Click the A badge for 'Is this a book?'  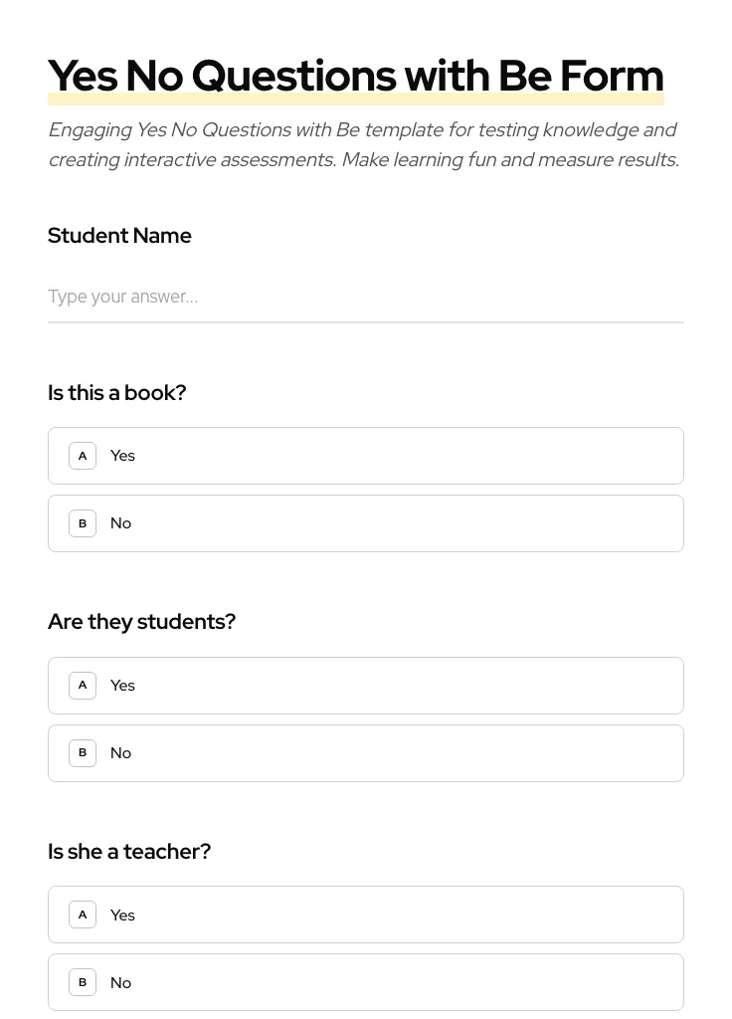(x=83, y=455)
